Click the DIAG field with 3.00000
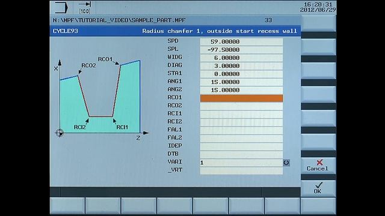This screenshot has width=385, height=216. [241, 66]
